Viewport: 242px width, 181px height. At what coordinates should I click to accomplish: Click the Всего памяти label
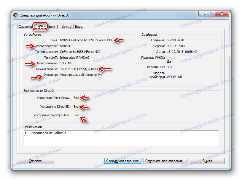(x=47, y=63)
